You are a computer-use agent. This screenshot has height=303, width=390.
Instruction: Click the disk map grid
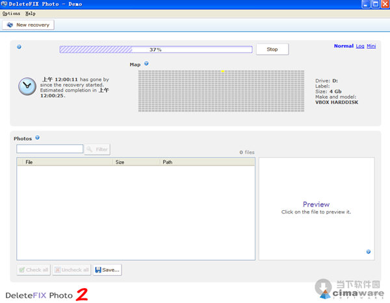(221, 91)
